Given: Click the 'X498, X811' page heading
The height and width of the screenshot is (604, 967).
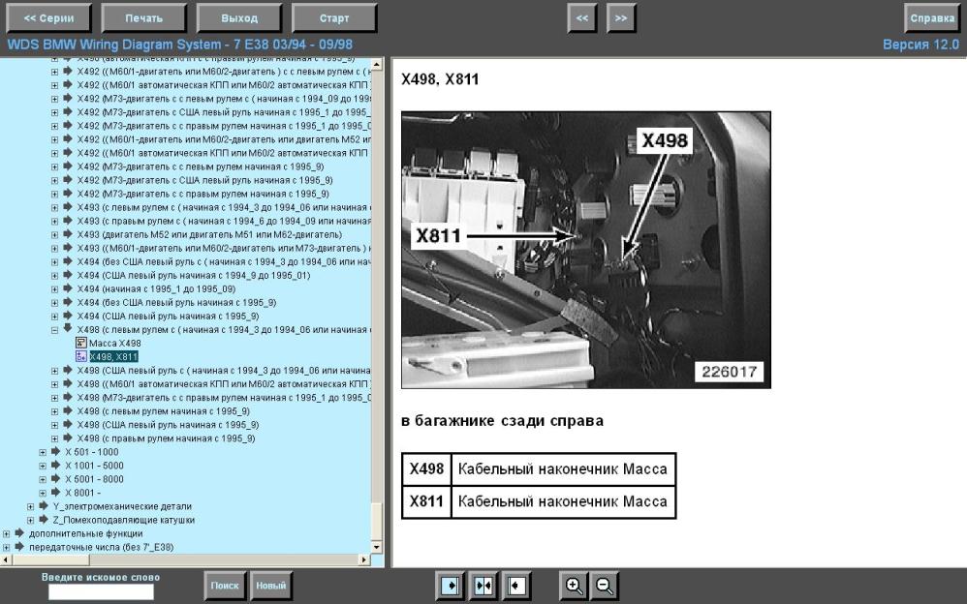Looking at the screenshot, I should click(x=440, y=79).
